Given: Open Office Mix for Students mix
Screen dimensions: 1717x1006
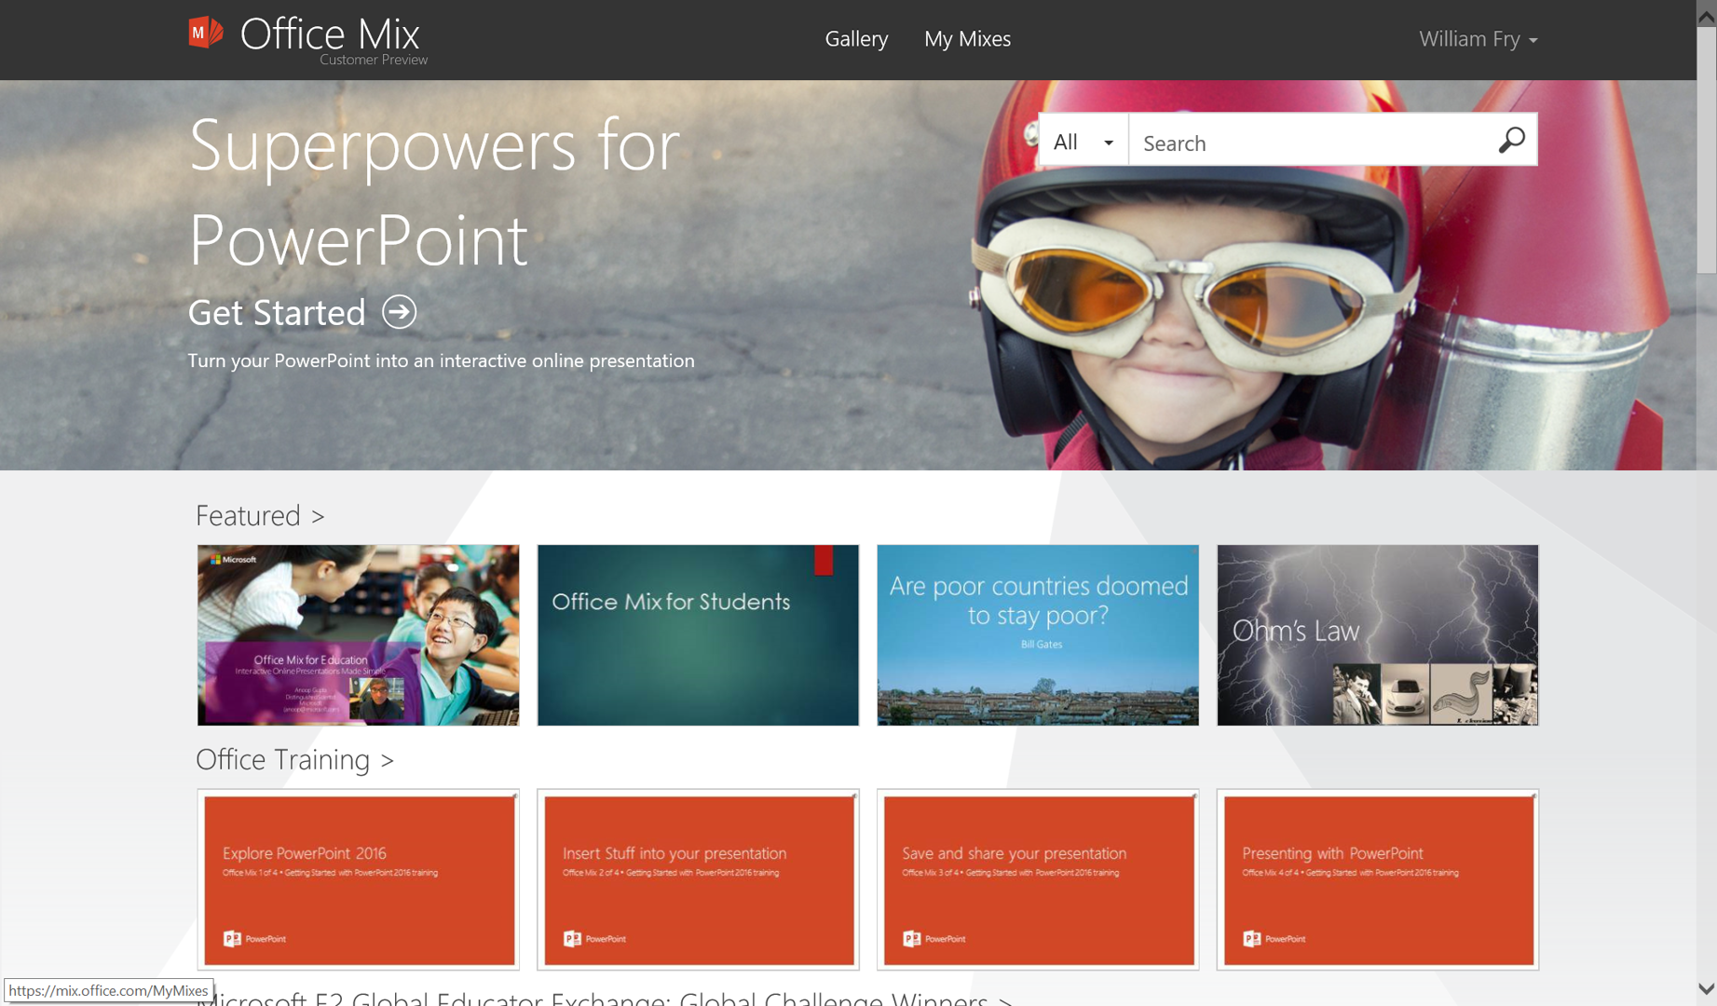Looking at the screenshot, I should pos(698,635).
